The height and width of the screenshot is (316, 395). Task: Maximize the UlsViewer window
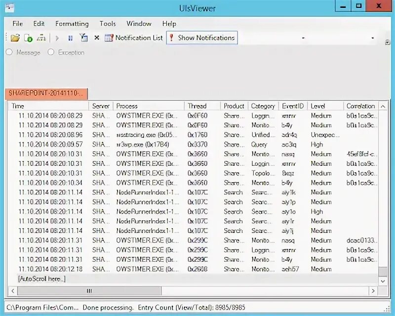[x=358, y=6]
